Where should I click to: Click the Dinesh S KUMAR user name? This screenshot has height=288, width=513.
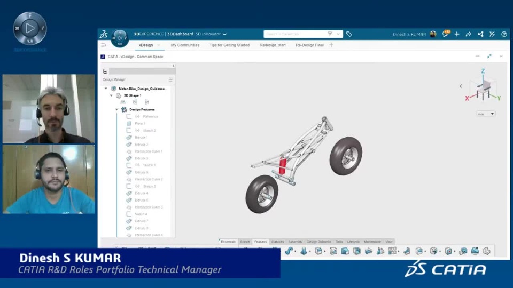pyautogui.click(x=409, y=34)
